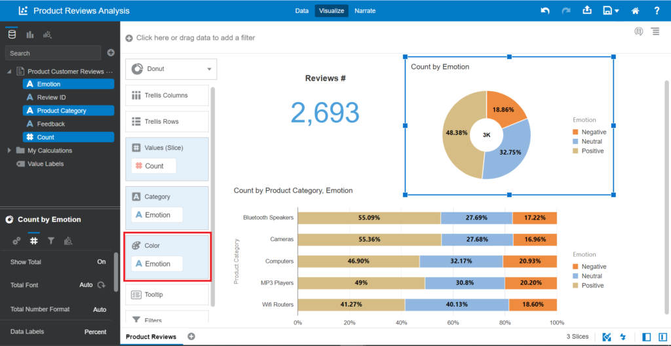Redo the last action
671x346 pixels.
point(566,10)
